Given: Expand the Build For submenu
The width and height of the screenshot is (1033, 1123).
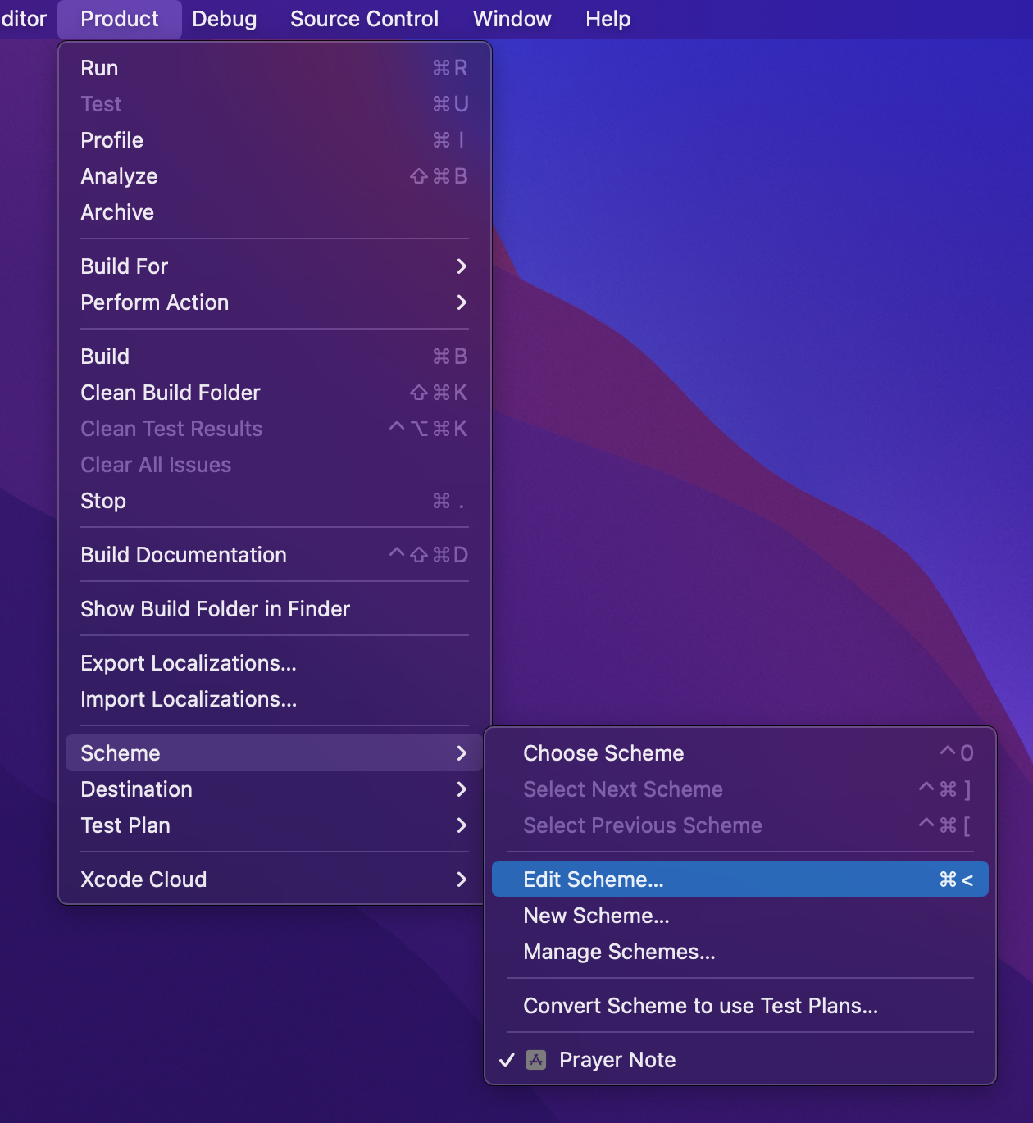Looking at the screenshot, I should pos(275,266).
